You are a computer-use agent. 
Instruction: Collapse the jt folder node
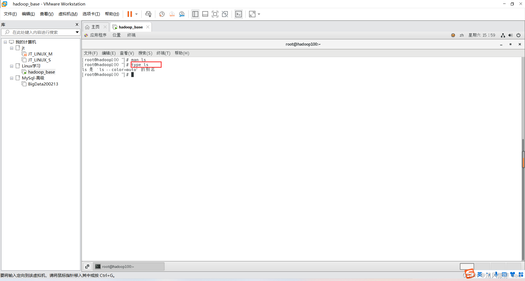coord(11,48)
